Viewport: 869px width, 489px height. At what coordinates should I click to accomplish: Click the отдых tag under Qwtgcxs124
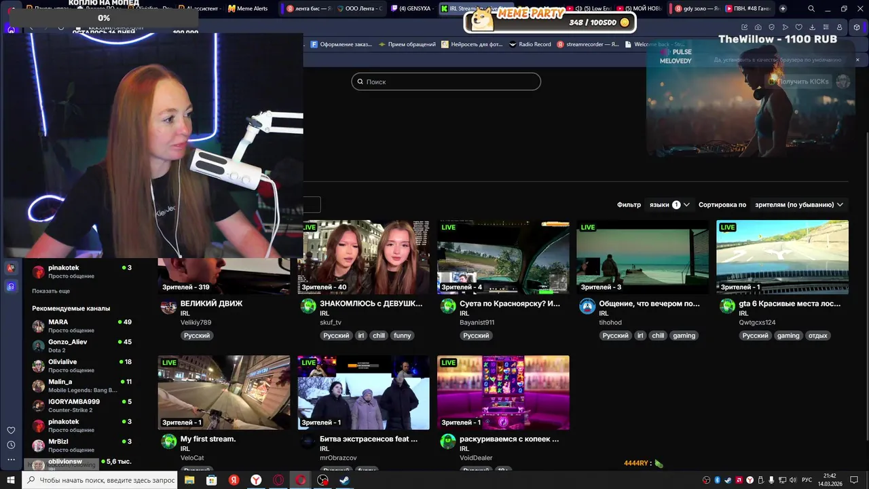[x=818, y=336]
